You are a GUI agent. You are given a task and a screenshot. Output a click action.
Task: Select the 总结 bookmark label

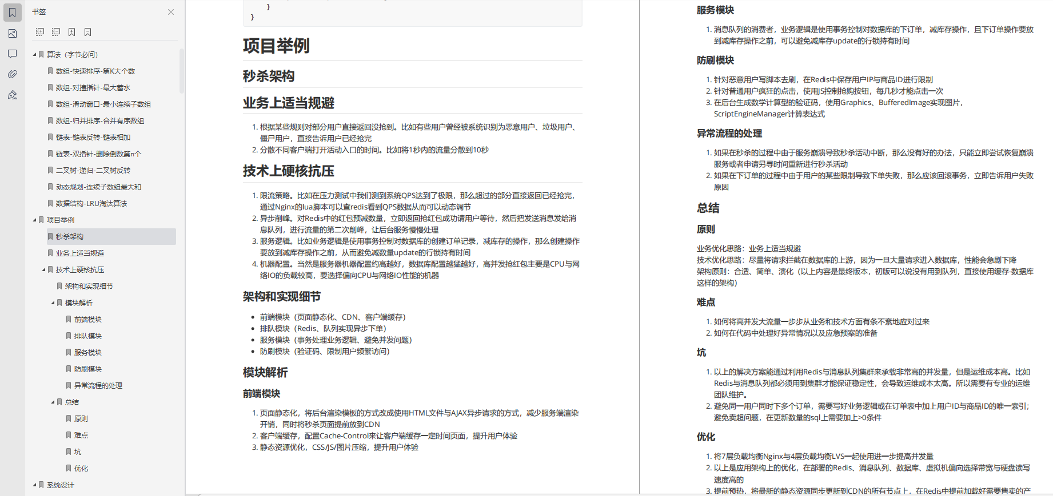point(72,402)
